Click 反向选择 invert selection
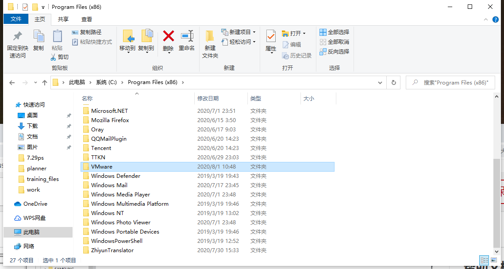This screenshot has width=504, height=269. [334, 51]
